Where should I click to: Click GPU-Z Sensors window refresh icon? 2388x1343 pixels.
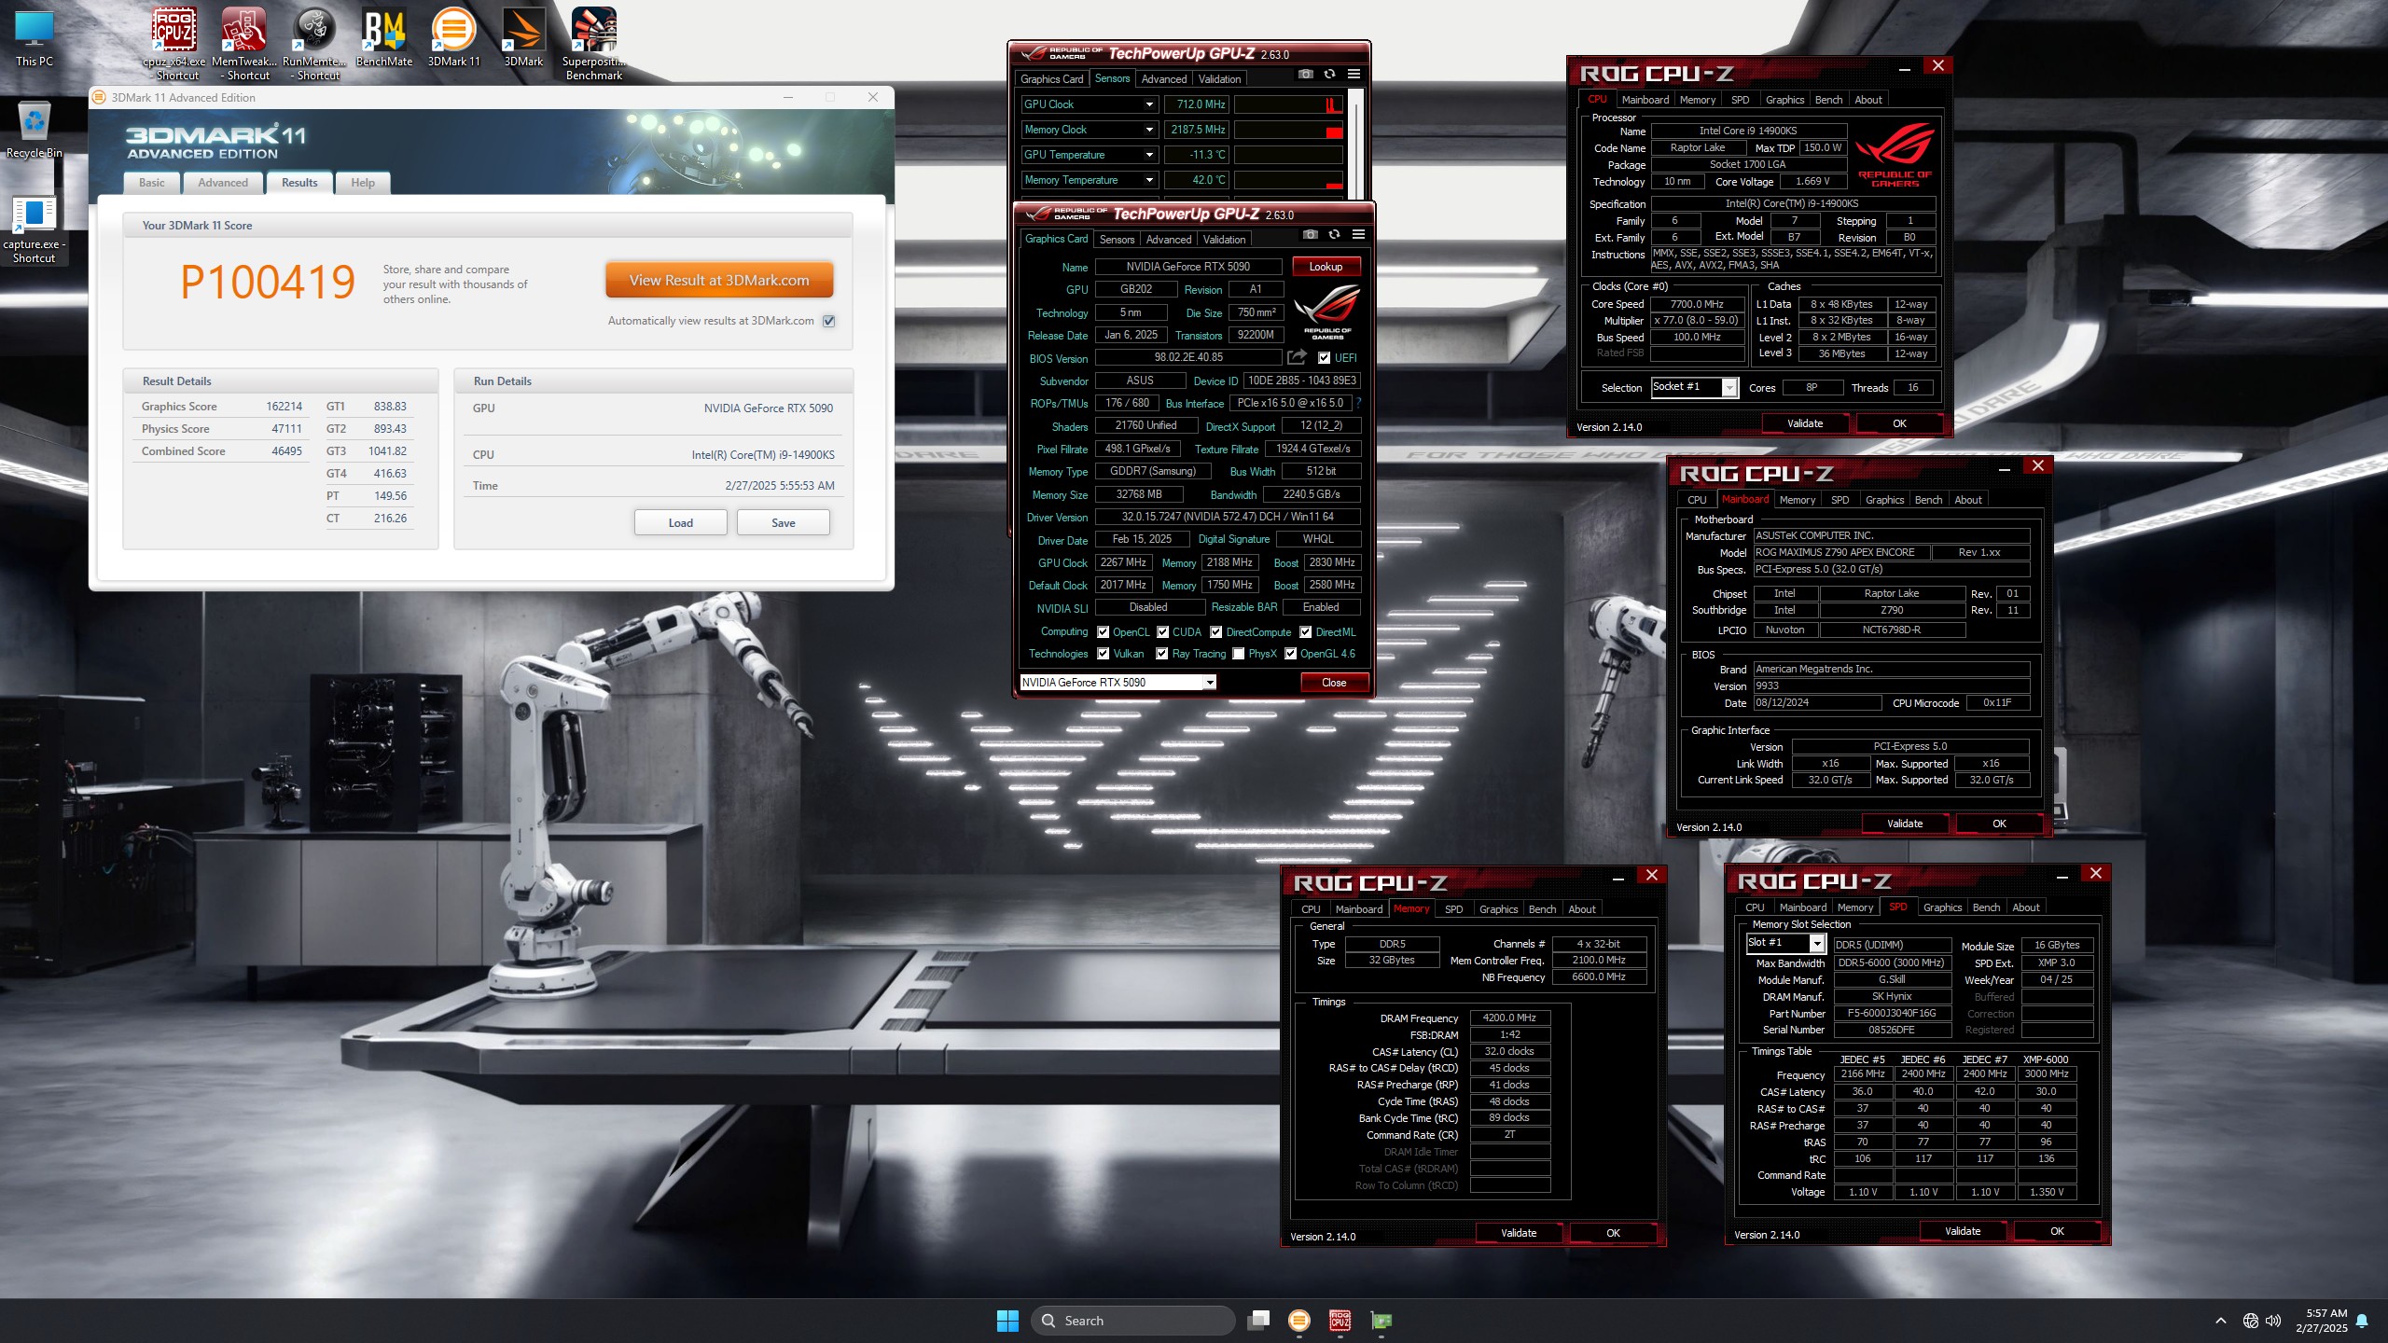[x=1329, y=74]
